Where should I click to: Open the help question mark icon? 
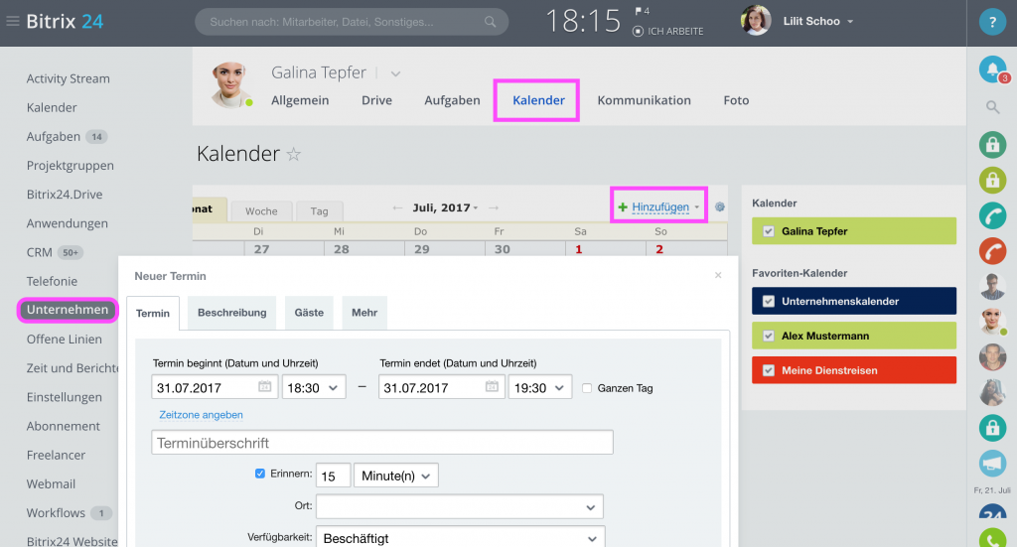coord(992,22)
